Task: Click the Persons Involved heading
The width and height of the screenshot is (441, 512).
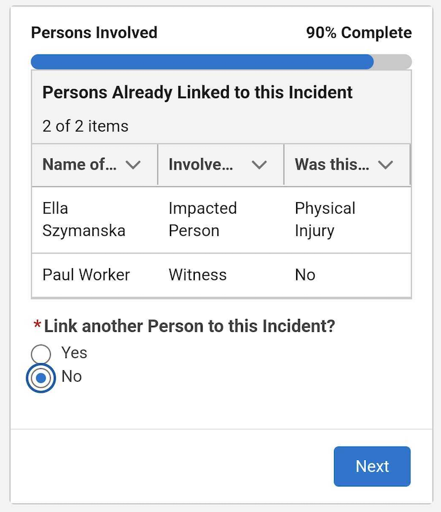Action: [94, 33]
